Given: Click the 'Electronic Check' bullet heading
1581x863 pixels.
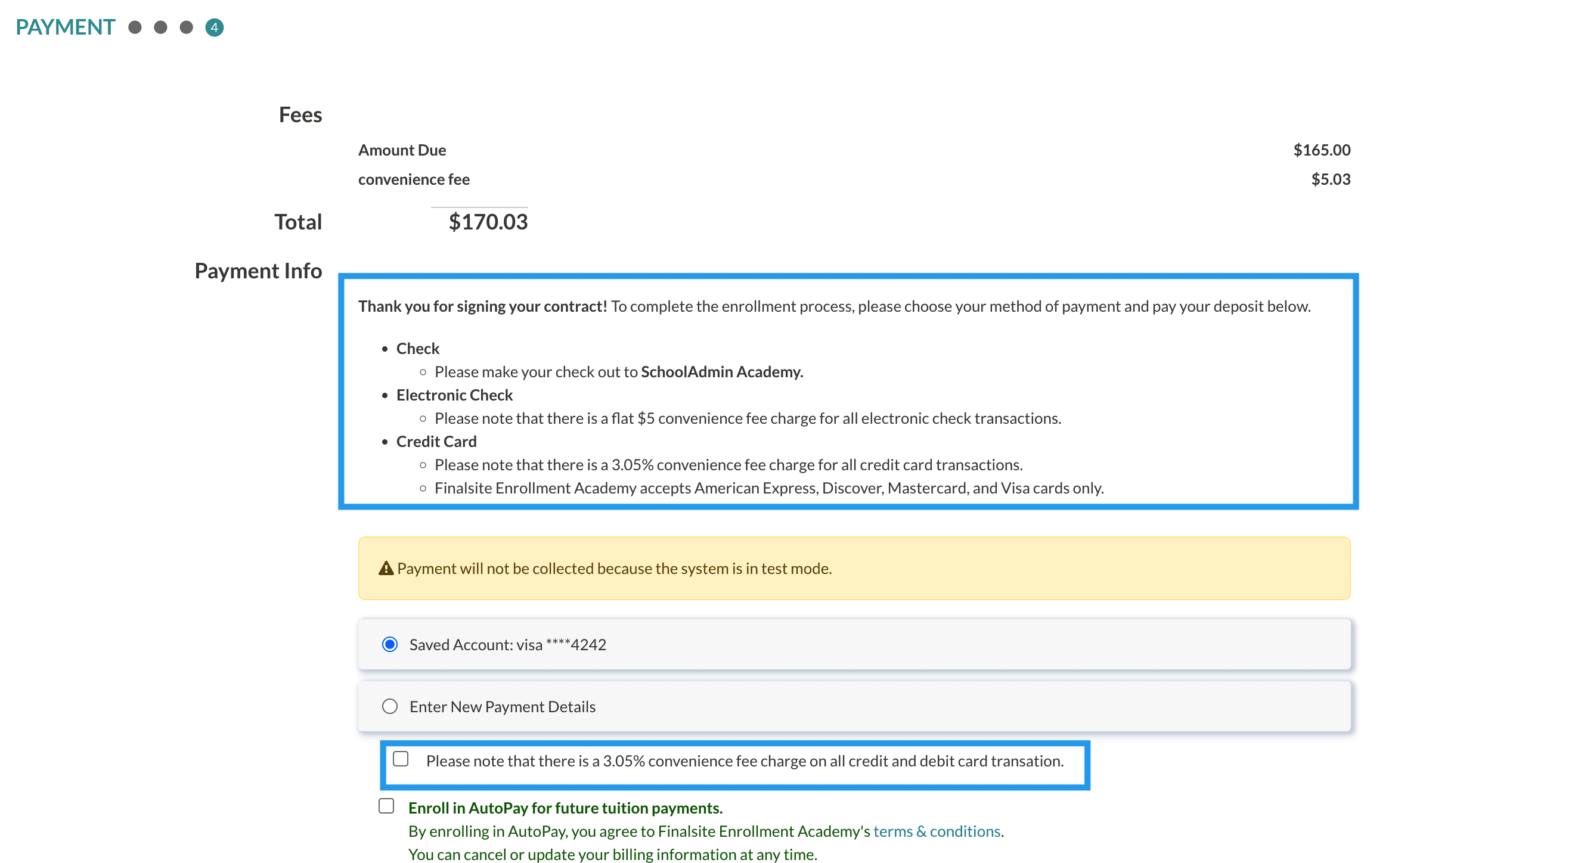Looking at the screenshot, I should (x=454, y=395).
